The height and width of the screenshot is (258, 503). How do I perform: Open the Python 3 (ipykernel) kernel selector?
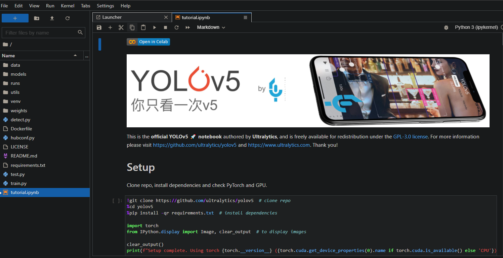tap(476, 27)
